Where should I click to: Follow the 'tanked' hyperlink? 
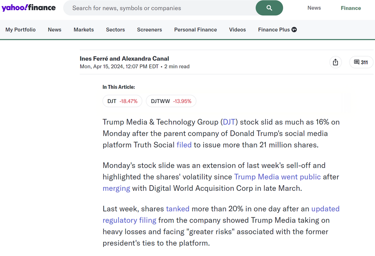coord(178,209)
